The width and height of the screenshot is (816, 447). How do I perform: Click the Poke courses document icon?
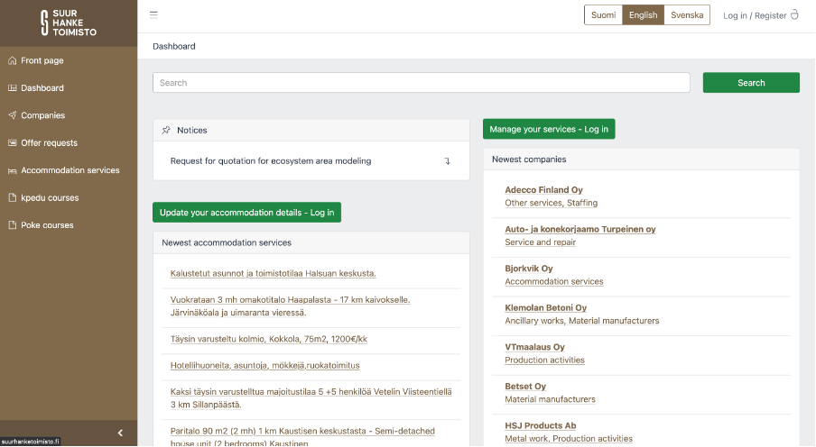(13, 225)
